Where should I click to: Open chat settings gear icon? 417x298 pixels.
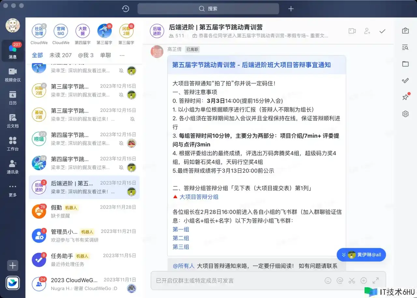(x=405, y=114)
